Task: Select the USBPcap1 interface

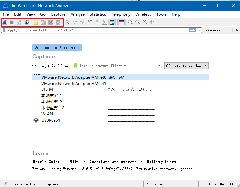Action: point(121,120)
